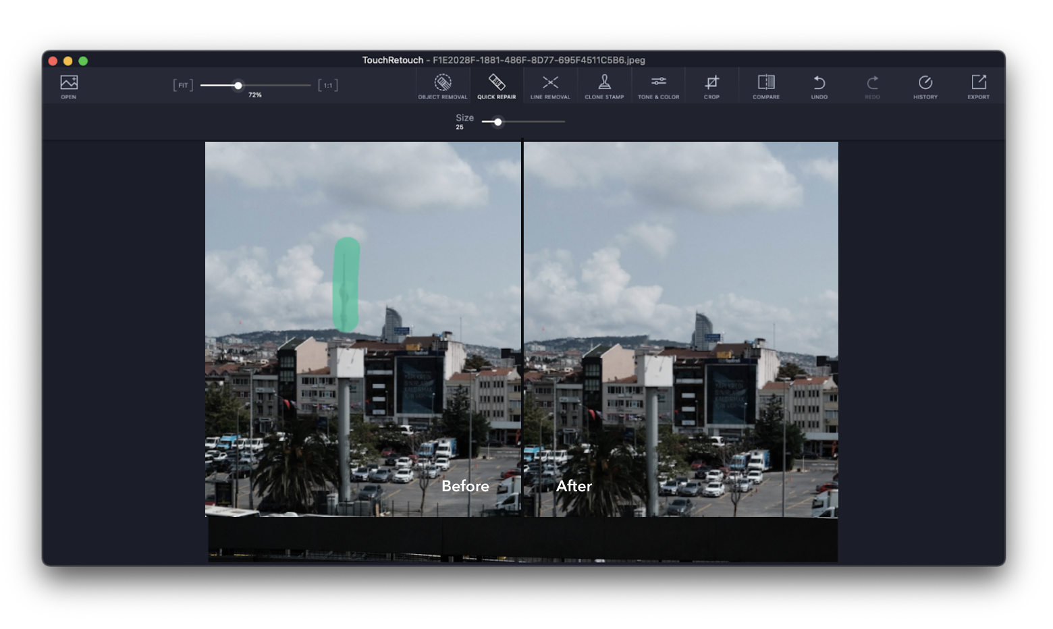Click the vertical Before/After compare divider
Image resolution: width=1053 pixels, height=629 pixels.
tap(522, 329)
